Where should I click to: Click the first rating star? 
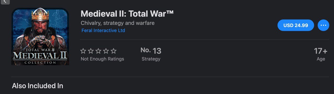point(83,51)
